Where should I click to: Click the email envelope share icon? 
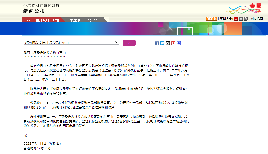click(168, 43)
